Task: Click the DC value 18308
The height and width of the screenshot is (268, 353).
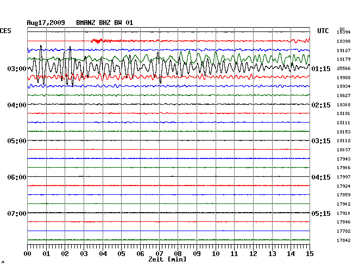Action: [x=344, y=105]
